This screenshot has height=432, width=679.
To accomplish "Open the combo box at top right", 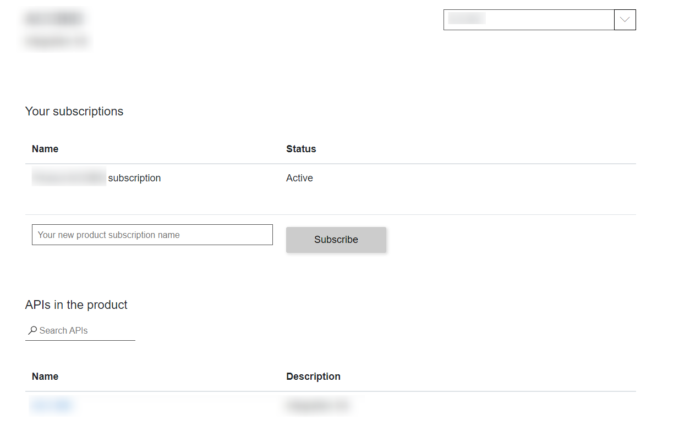I will tap(528, 19).
